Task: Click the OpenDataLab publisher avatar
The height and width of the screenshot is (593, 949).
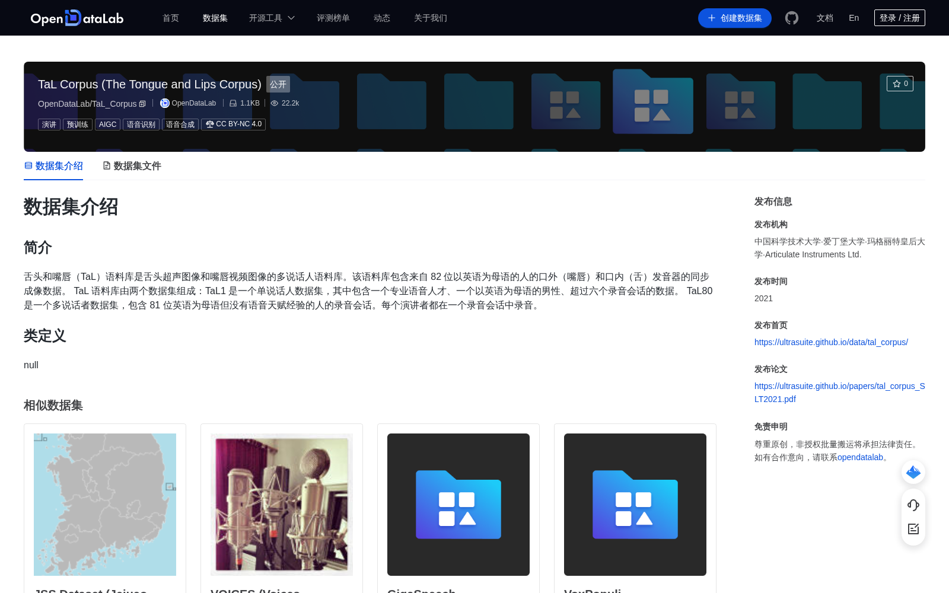Action: pyautogui.click(x=165, y=103)
